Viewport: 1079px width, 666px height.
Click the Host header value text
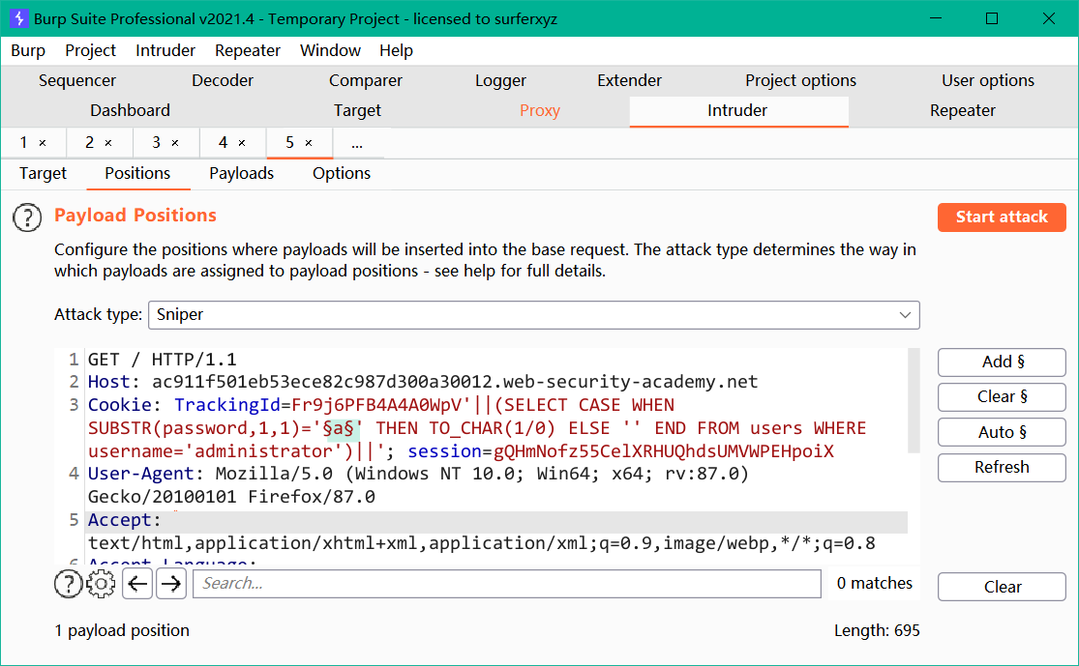tap(455, 382)
